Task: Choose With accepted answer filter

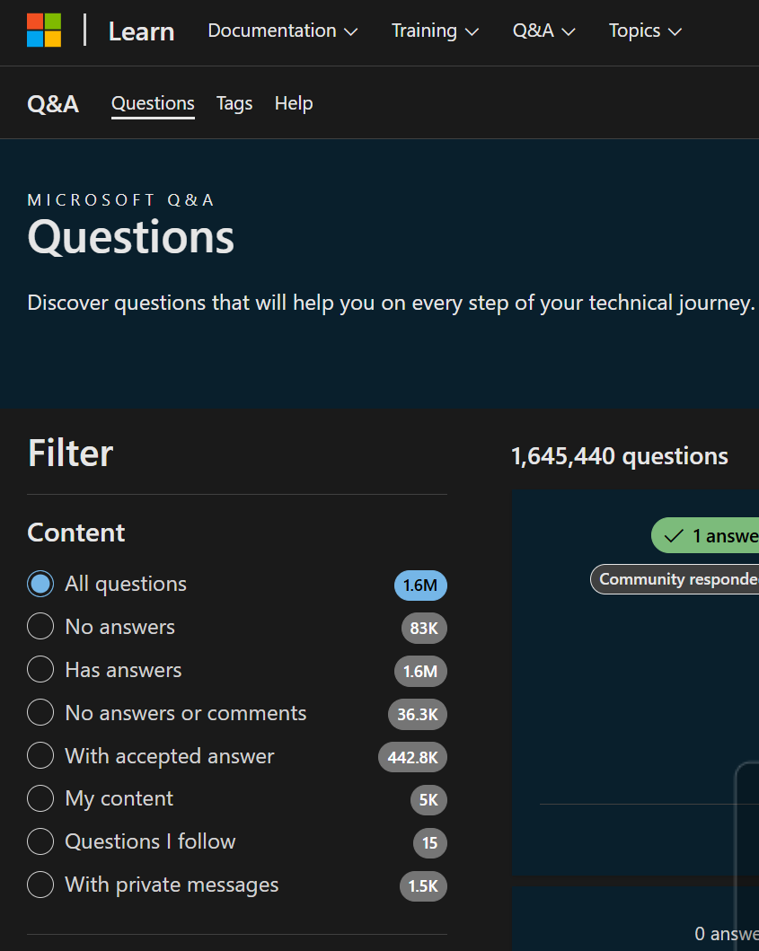Action: pos(40,756)
